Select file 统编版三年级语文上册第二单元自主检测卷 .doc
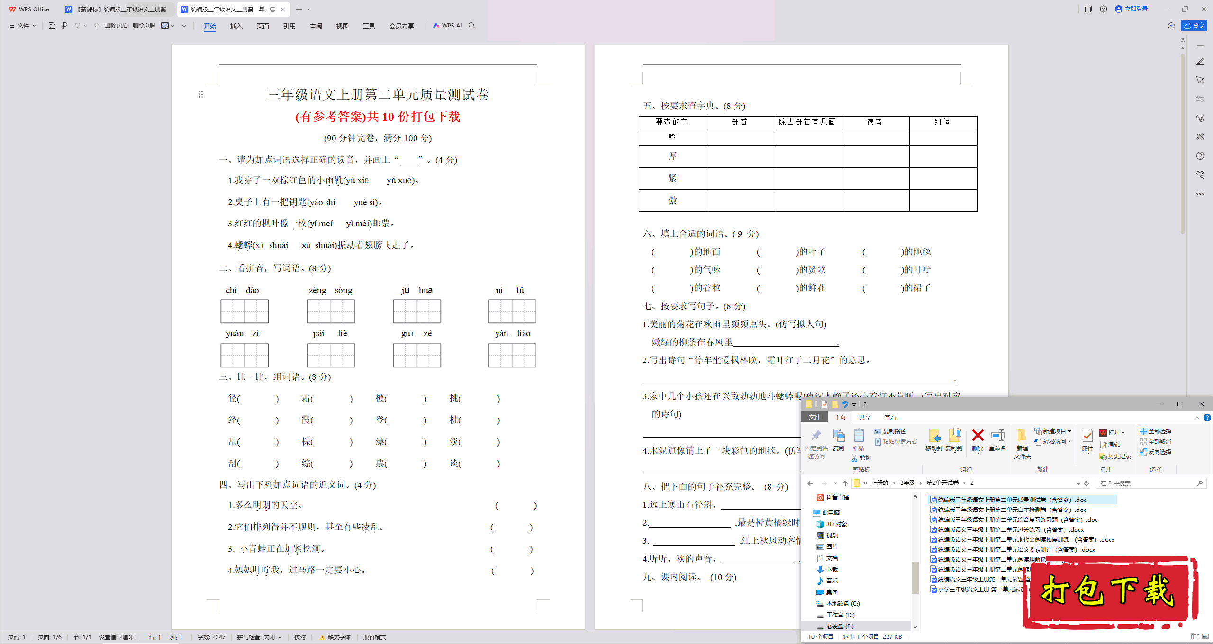This screenshot has width=1213, height=644. [x=1008, y=510]
